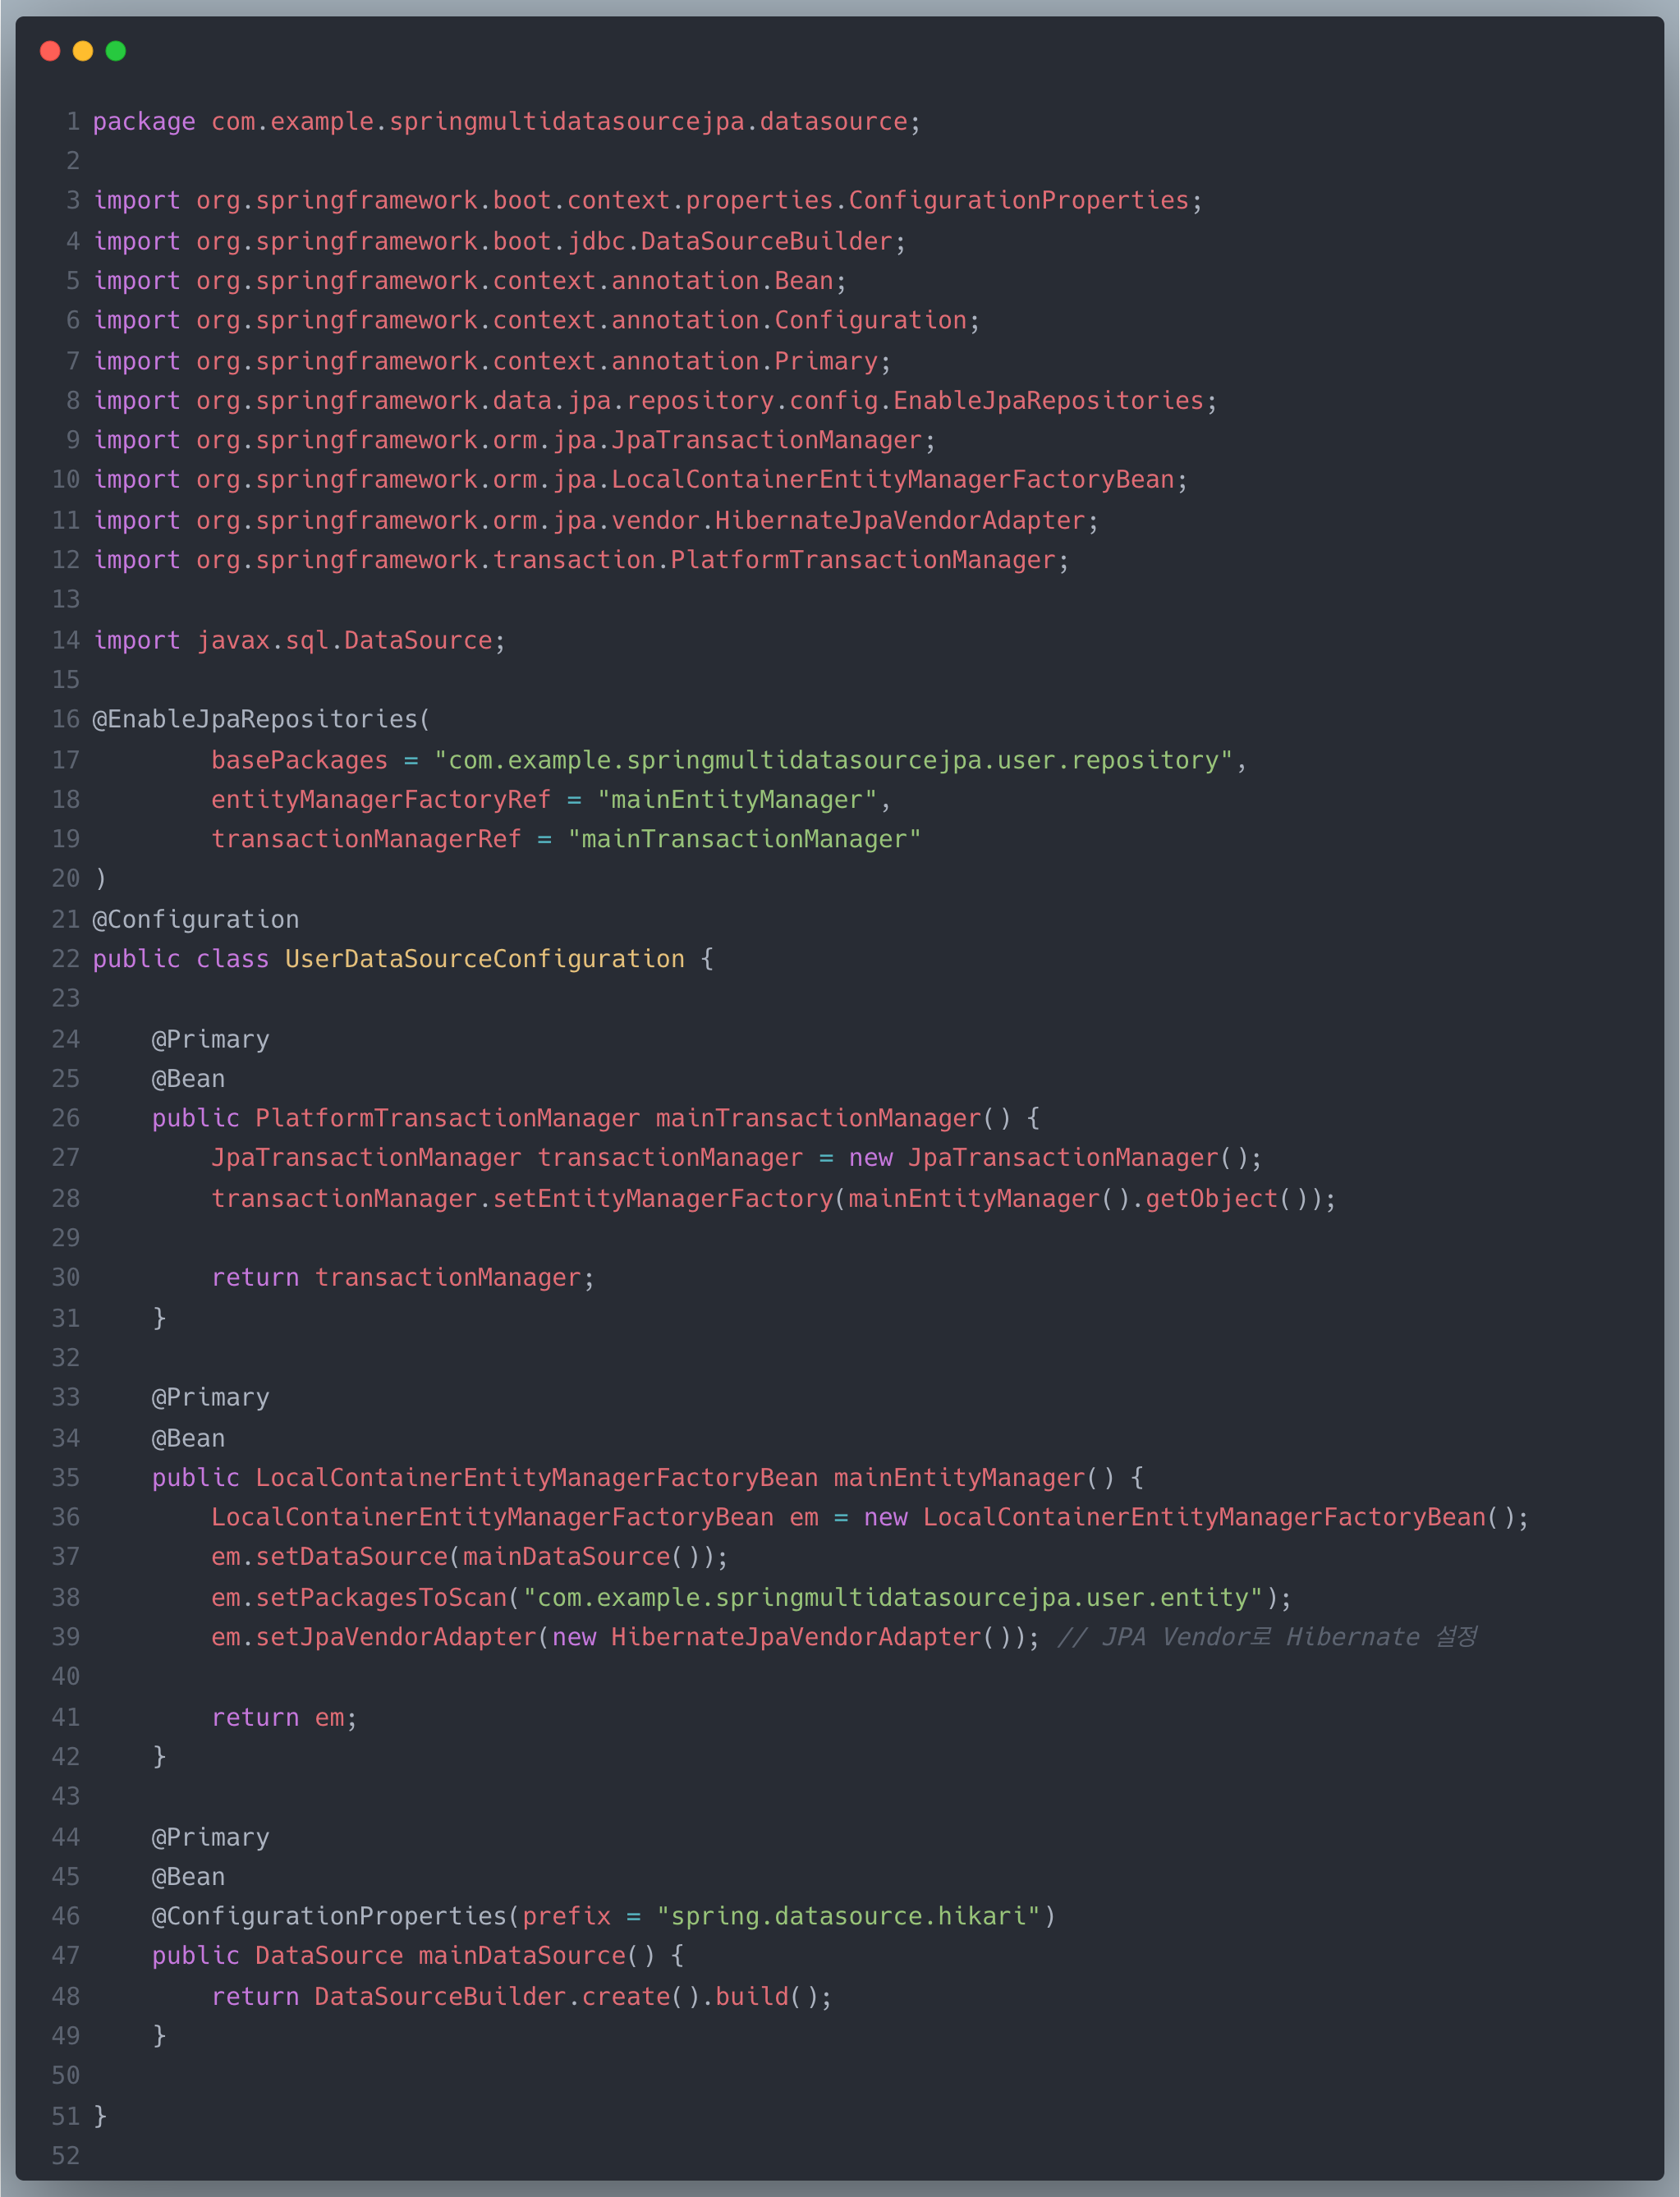Click the @Primary annotation on line 33

(211, 1397)
